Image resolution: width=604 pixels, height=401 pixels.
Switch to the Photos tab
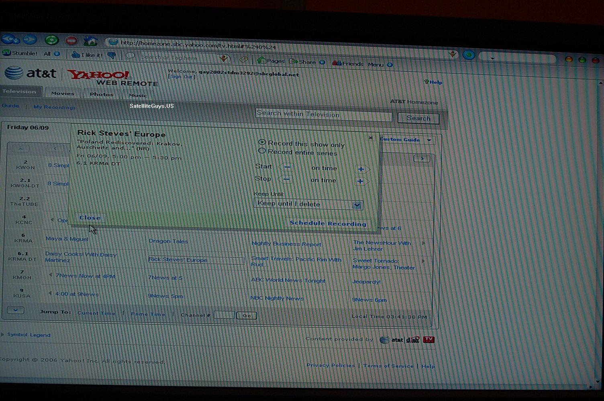coord(101,94)
